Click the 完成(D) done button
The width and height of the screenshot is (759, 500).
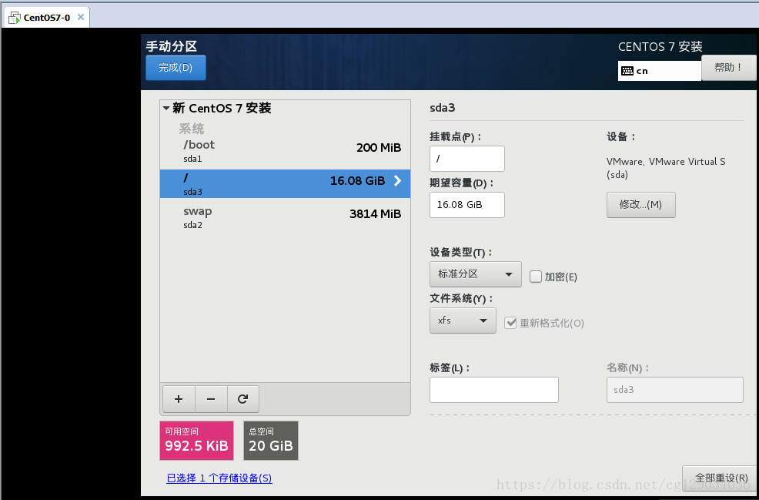(176, 67)
